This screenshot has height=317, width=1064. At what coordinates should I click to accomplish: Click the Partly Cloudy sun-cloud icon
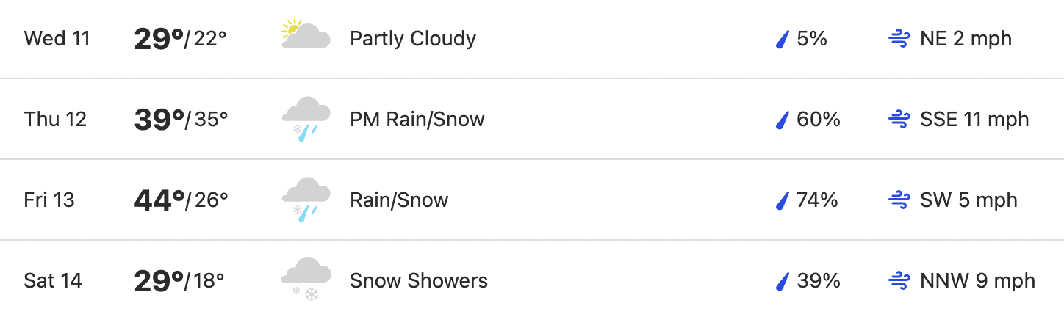click(306, 35)
